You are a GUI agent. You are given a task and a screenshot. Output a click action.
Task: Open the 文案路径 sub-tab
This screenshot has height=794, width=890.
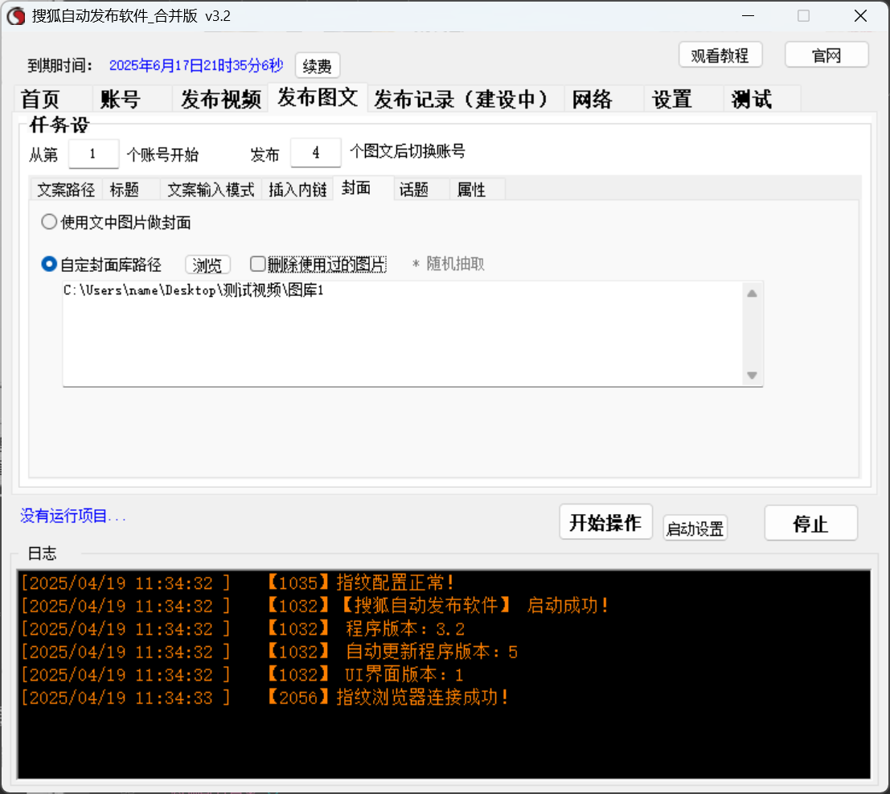coord(66,190)
